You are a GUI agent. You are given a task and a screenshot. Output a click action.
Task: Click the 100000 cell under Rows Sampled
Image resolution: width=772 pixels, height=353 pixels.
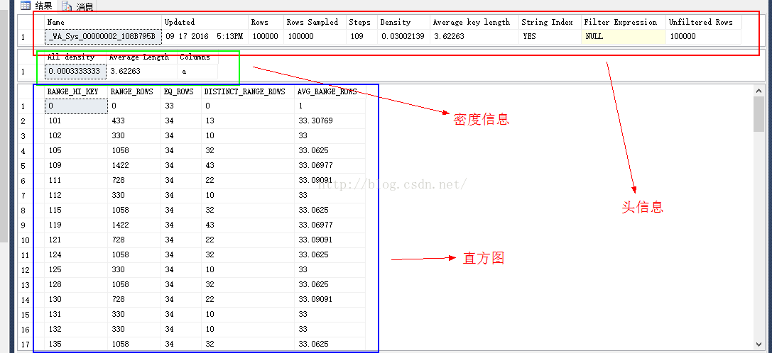(x=314, y=36)
